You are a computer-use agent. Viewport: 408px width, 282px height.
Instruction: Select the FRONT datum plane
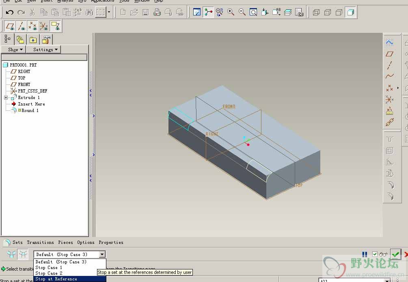pyautogui.click(x=24, y=84)
